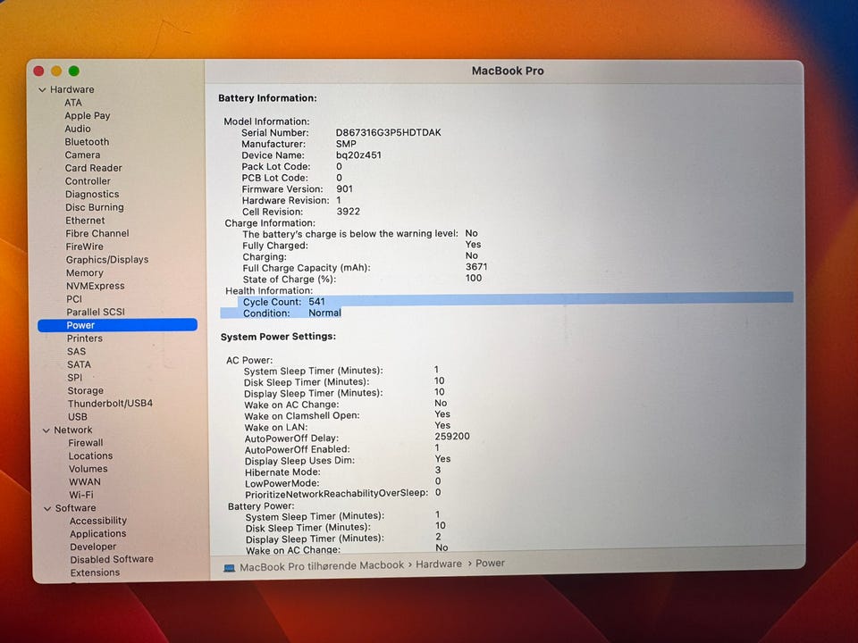Screen dimensions: 858x643
Task: Click the Firmware Version value 901
Action: click(x=344, y=189)
